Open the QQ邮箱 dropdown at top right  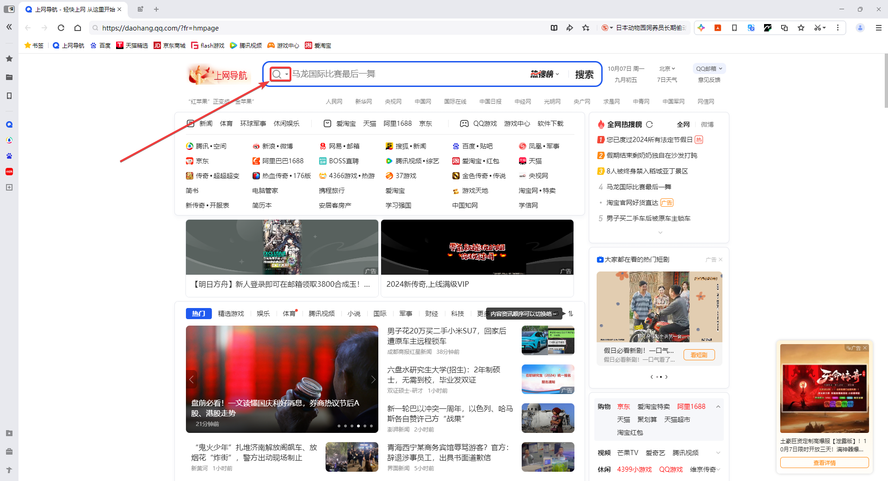pos(709,68)
